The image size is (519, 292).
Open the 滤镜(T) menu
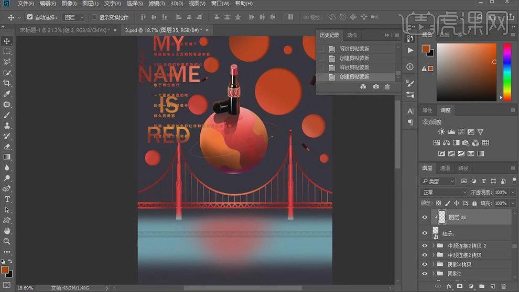click(156, 3)
